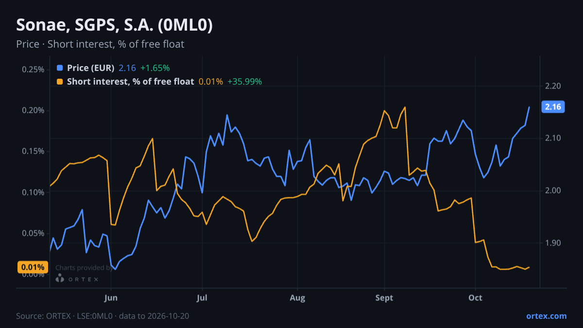Click the Oct x-axis label
Viewport: 583px width, 328px height.
475,297
